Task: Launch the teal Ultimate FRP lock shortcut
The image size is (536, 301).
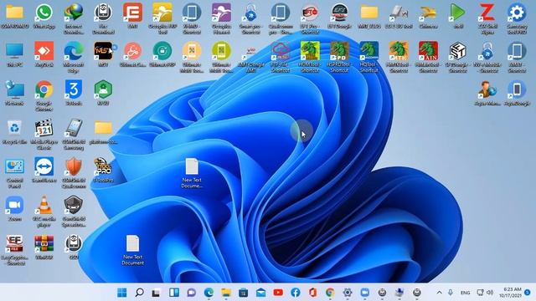Action: 162,51
